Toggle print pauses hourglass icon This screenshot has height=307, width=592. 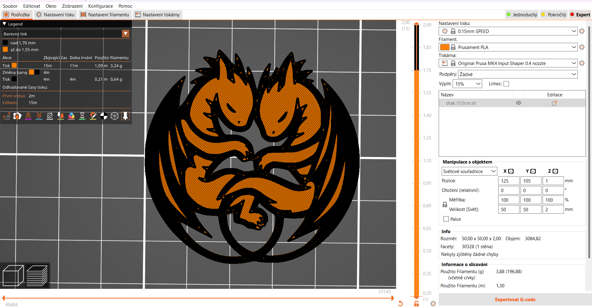coord(82,116)
